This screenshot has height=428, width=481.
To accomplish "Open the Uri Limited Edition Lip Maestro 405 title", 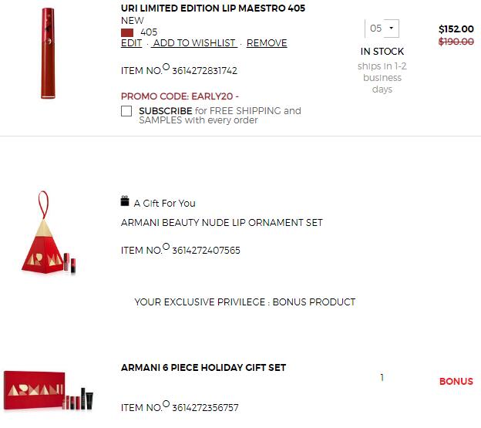I will coord(213,8).
